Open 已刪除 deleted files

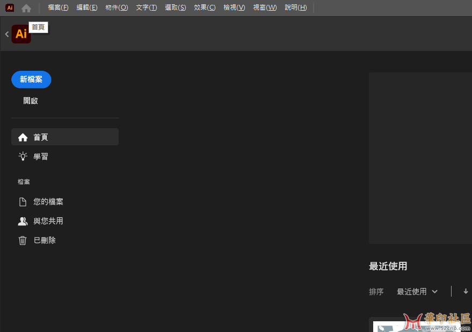[45, 241]
